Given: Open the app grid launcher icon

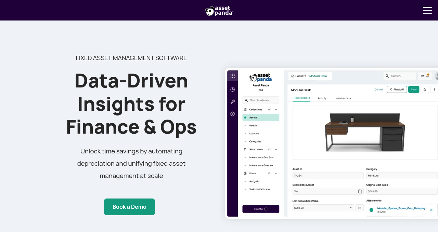Looking at the screenshot, I should [x=232, y=76].
